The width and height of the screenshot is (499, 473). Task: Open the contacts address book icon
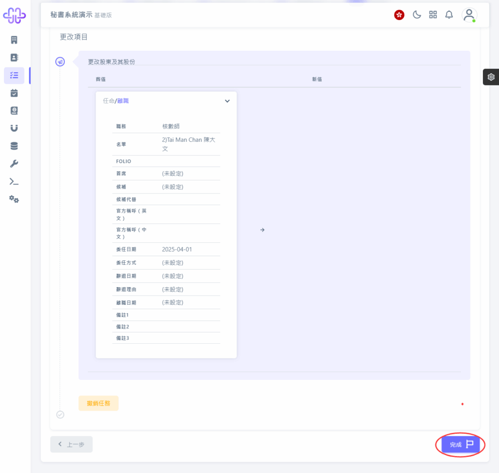(x=14, y=58)
